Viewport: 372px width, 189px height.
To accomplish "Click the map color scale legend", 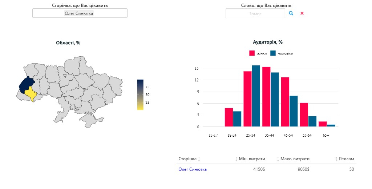I will coord(140,94).
